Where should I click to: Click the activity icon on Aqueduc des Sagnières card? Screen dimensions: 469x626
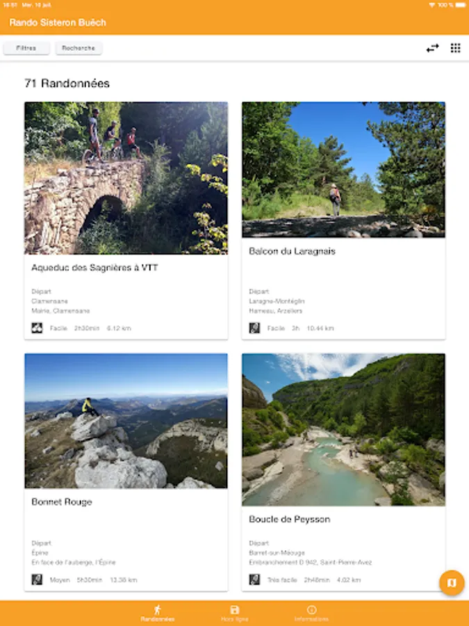pyautogui.click(x=37, y=328)
